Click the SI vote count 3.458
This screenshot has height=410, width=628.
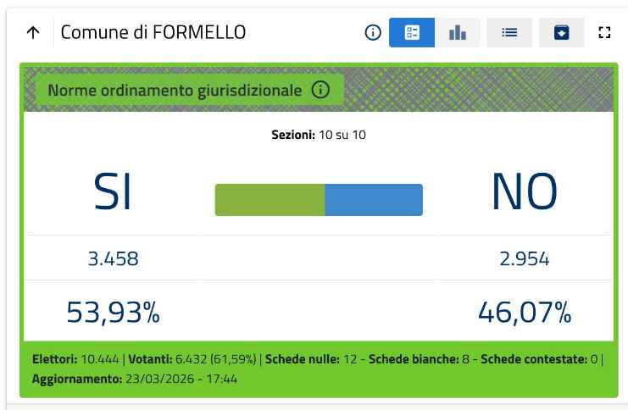[x=113, y=258]
